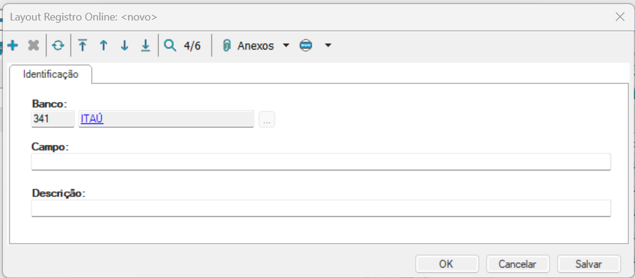Go to the next record
Screen dimensions: 635x278
124,46
